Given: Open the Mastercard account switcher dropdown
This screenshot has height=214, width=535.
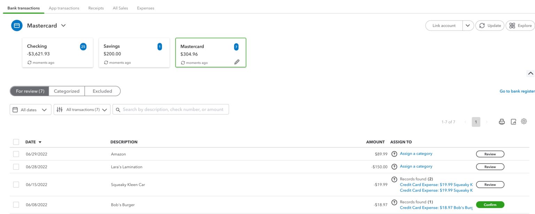Looking at the screenshot, I should click(63, 25).
